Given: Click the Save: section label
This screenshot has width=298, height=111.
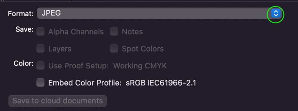Looking at the screenshot, I should coord(24,29).
